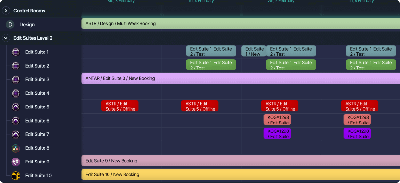
Task: Open the Edit Suite 9 New Booking bar
Action: click(x=241, y=161)
